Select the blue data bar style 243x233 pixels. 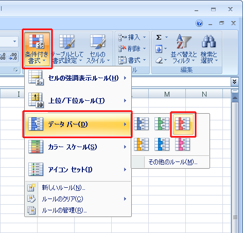pos(141,124)
